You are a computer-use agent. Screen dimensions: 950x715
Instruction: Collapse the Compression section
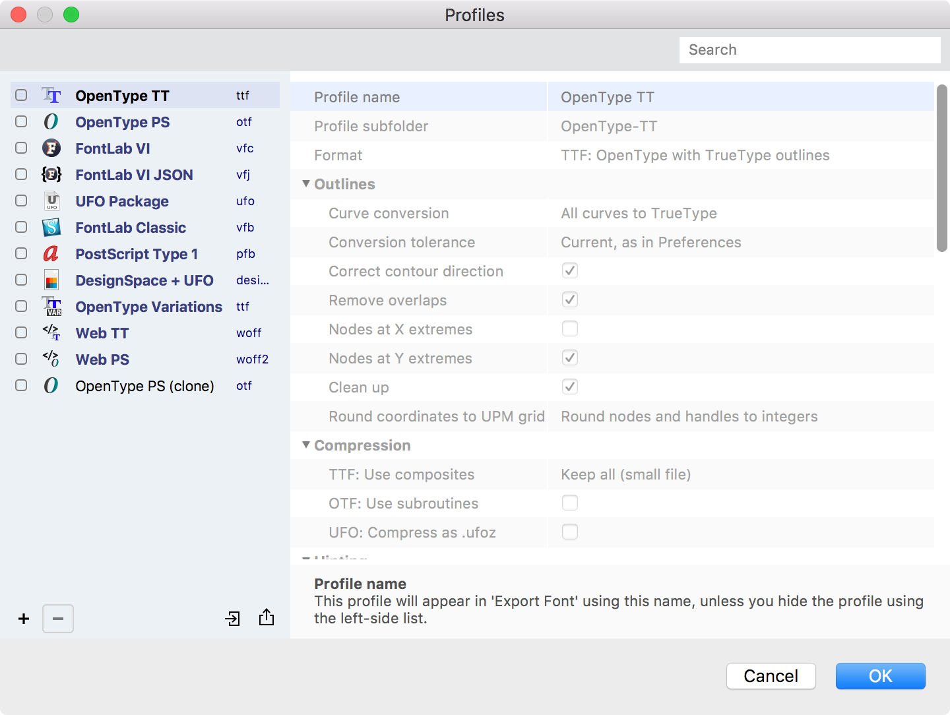[306, 445]
